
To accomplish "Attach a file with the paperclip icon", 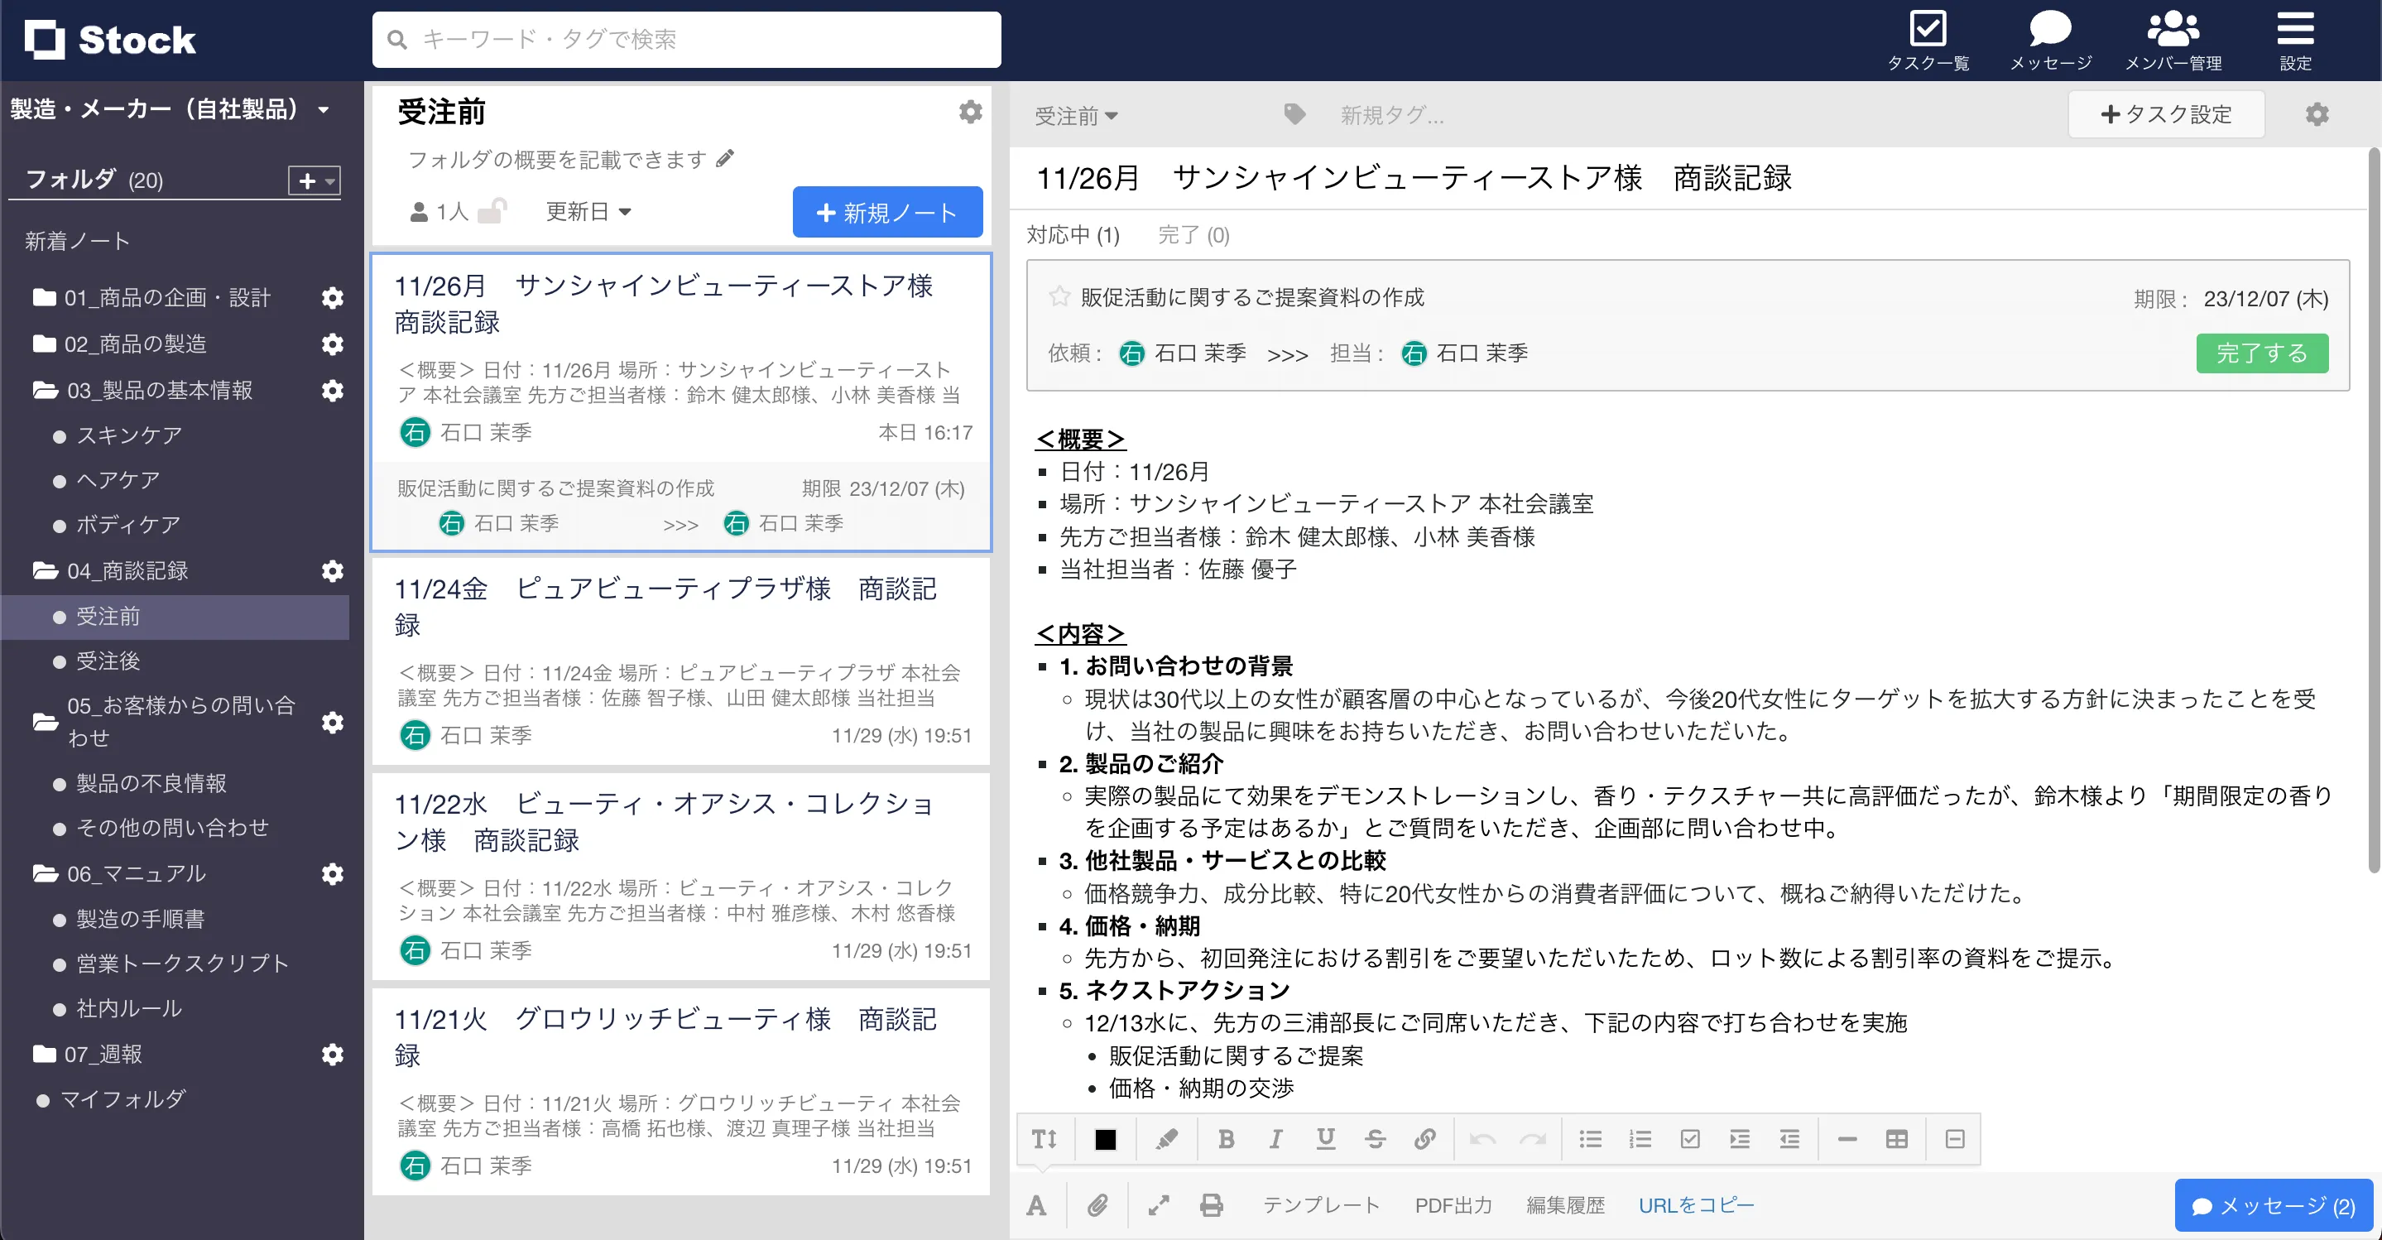I will [1097, 1205].
